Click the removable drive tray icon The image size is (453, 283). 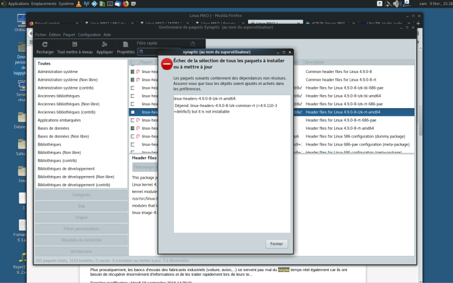coord(379,4)
